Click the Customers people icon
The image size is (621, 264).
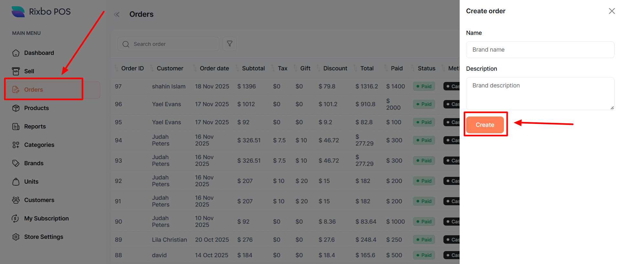[16, 200]
